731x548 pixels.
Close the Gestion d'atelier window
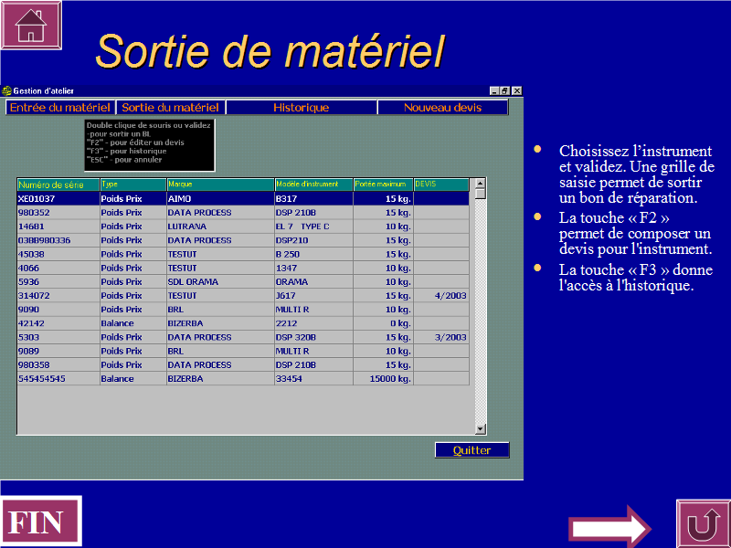(x=517, y=90)
